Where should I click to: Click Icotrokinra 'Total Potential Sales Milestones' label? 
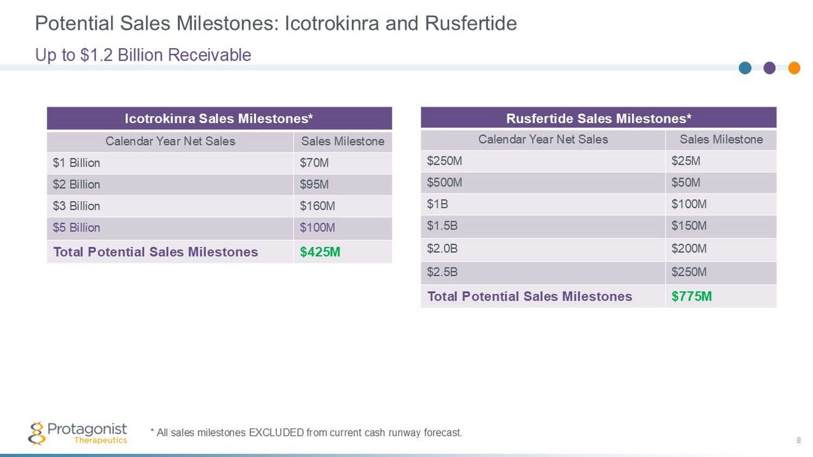pyautogui.click(x=156, y=252)
